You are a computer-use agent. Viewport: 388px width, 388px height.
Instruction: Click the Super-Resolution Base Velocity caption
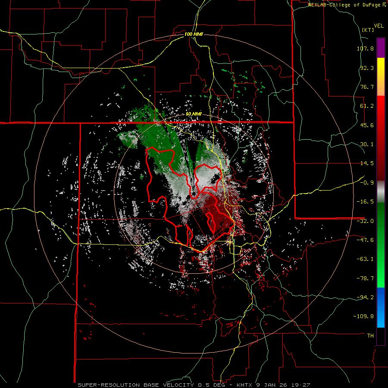[x=194, y=385]
